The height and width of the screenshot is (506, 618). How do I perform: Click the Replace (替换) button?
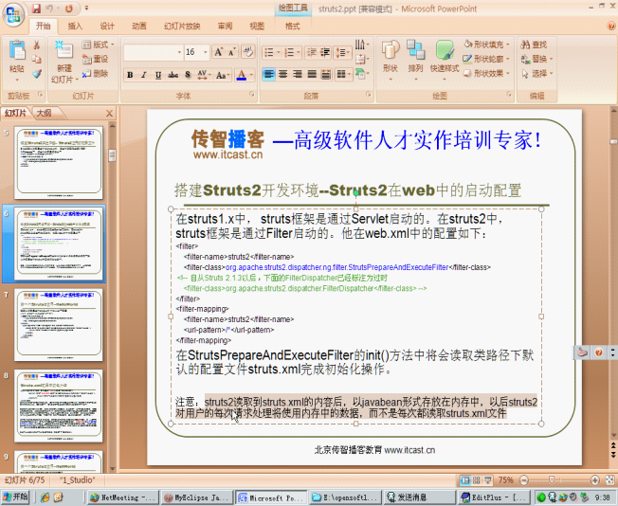point(536,59)
